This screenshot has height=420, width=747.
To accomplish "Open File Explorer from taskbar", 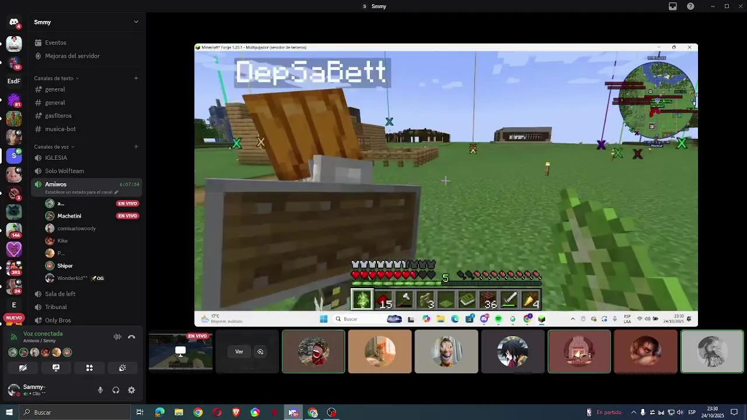I will point(179,412).
